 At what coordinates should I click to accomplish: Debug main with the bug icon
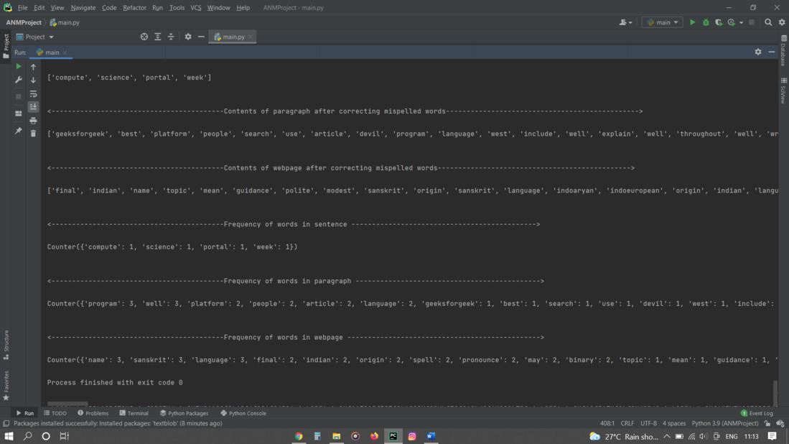point(706,22)
